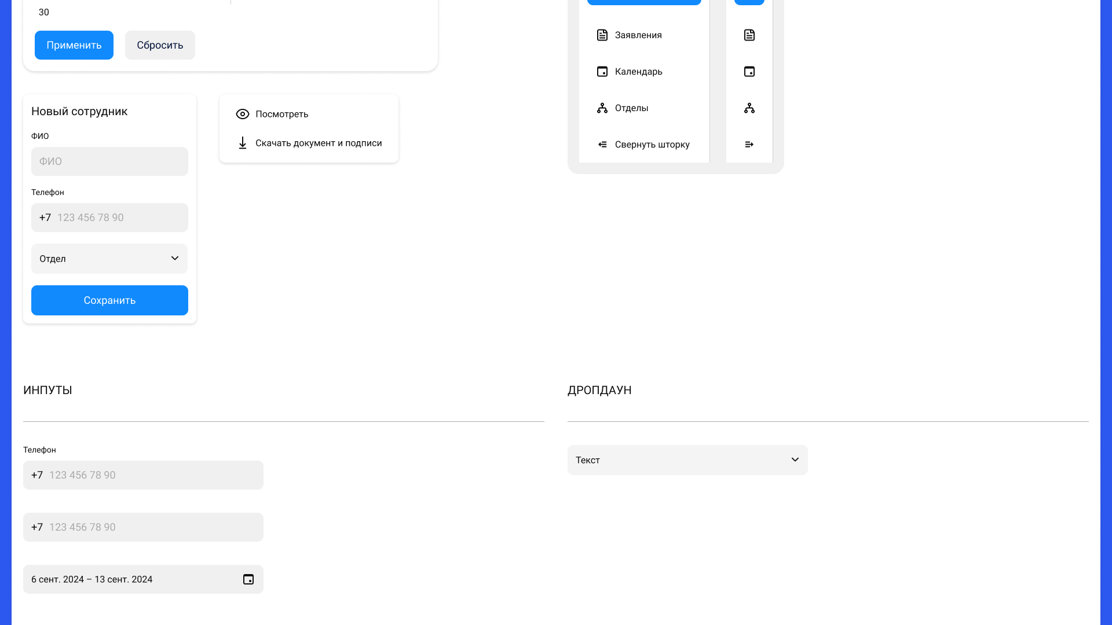Click the expand icon at collapsed sidebar bottom
Viewport: 1112px width, 625px height.
click(x=749, y=144)
